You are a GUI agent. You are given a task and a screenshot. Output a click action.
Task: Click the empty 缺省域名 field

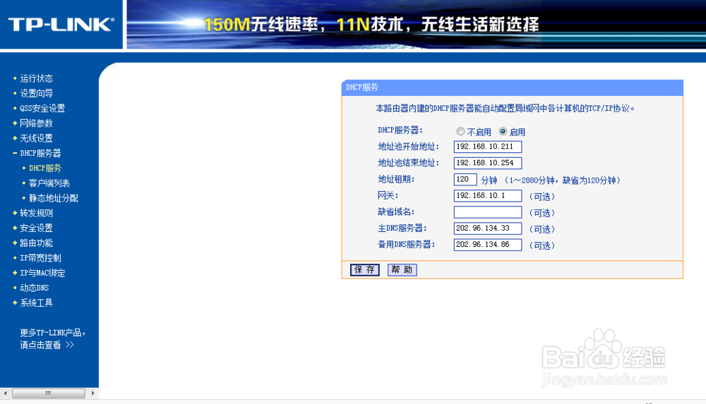(x=488, y=212)
